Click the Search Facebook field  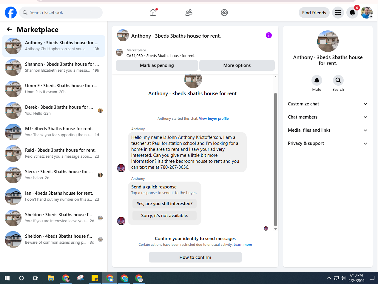click(x=61, y=13)
